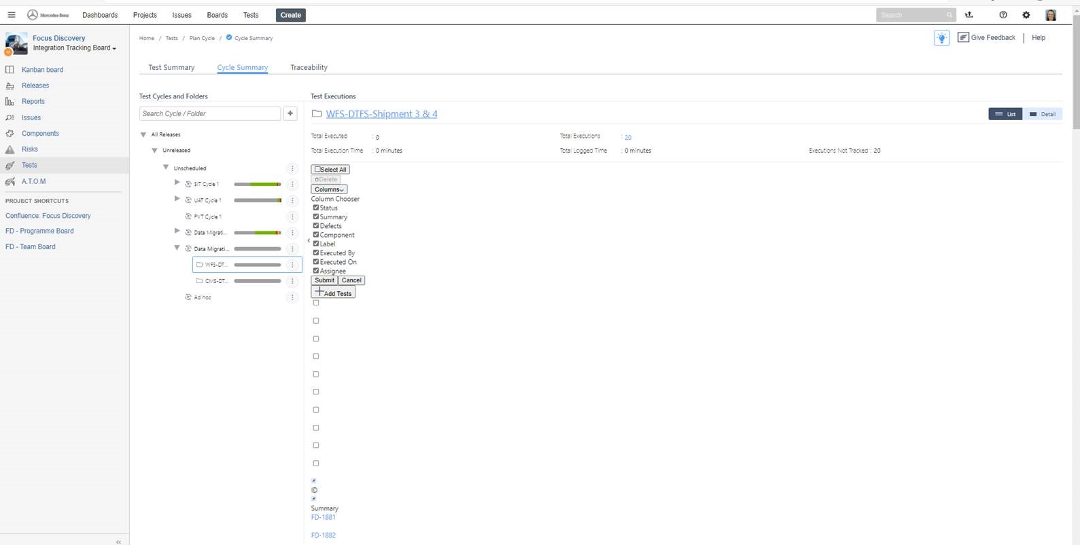Click the lightbulb tips icon
This screenshot has width=1080, height=545.
click(x=941, y=38)
